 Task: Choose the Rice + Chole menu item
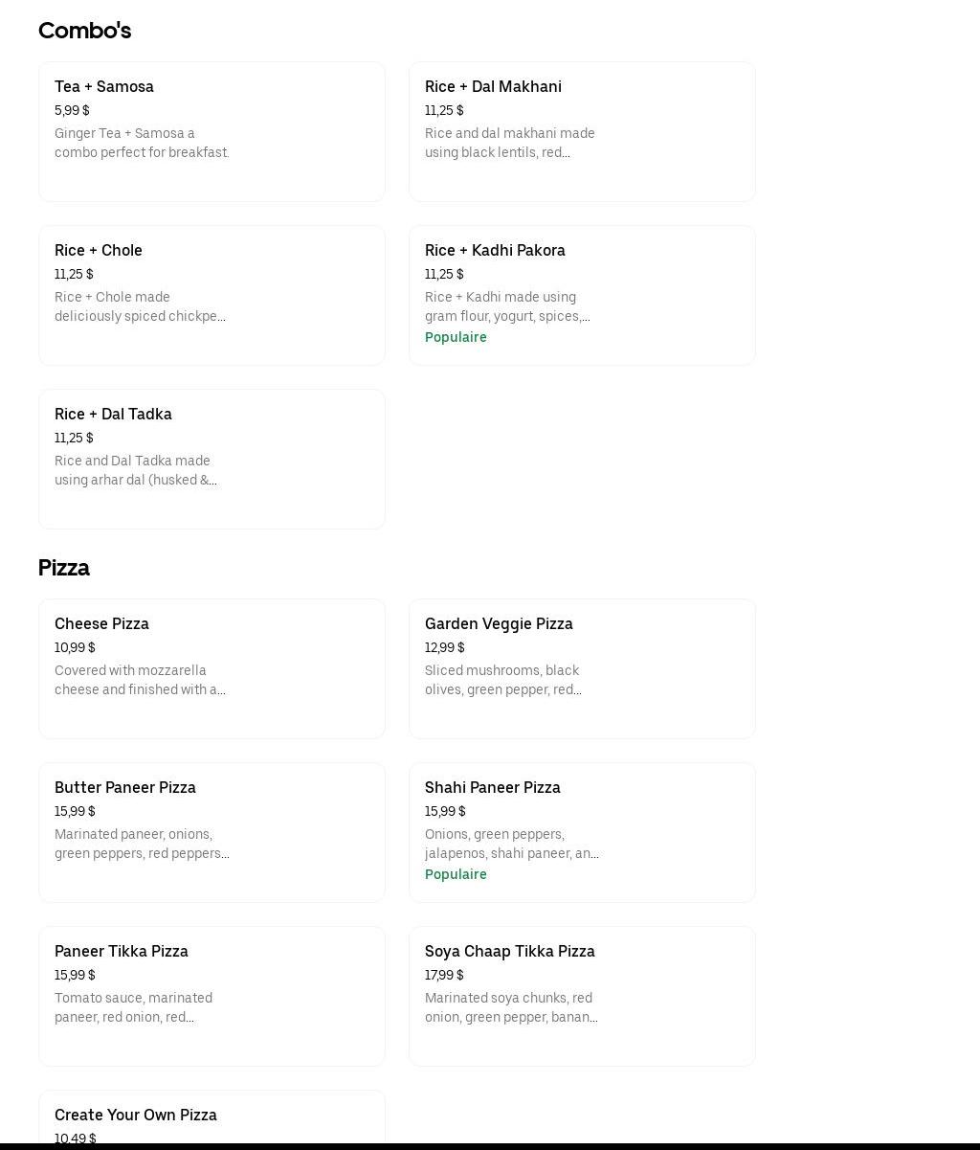pos(212,295)
